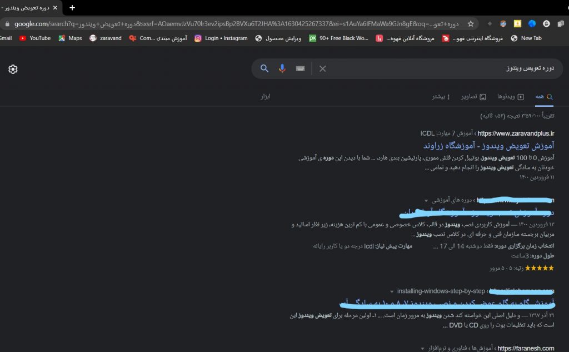The height and width of the screenshot is (352, 569).
Task: Click the lock icon in the address bar
Action: point(7,24)
